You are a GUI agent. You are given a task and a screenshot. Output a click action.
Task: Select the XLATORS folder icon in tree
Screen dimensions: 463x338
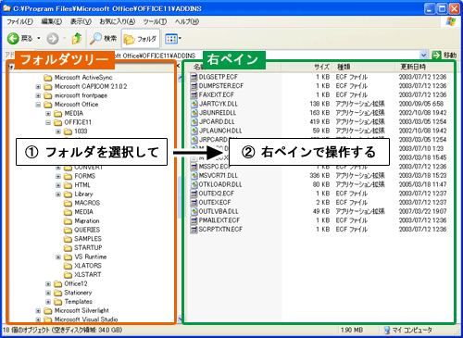pos(68,266)
